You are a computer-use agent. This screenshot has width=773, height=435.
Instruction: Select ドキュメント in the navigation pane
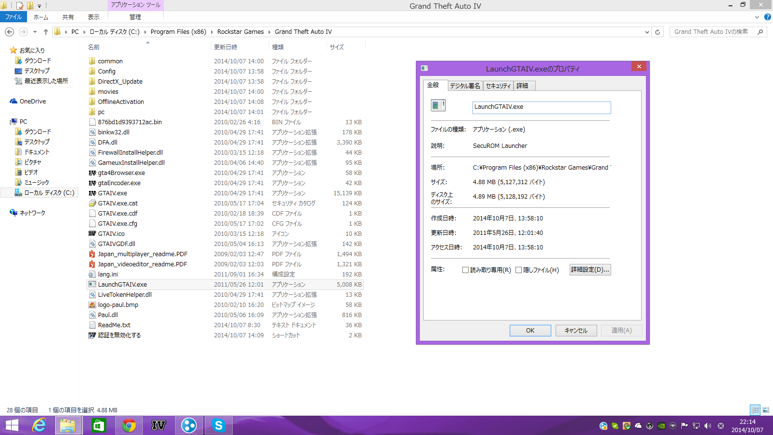click(x=37, y=152)
